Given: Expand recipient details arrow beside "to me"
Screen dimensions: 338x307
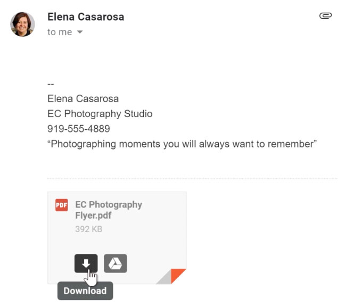Looking at the screenshot, I should coord(80,32).
